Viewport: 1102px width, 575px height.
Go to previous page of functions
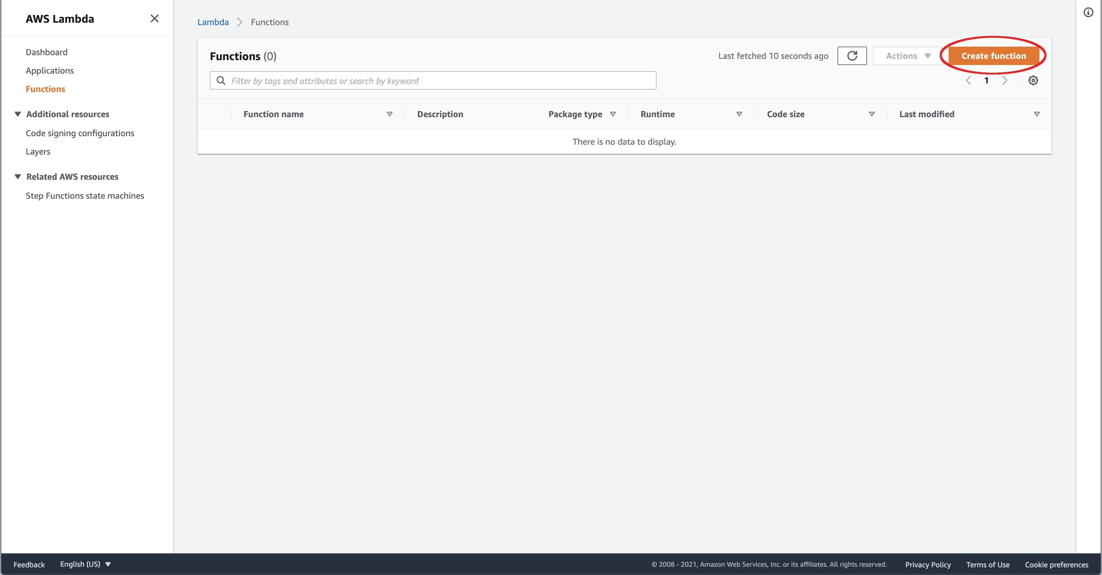click(x=968, y=80)
